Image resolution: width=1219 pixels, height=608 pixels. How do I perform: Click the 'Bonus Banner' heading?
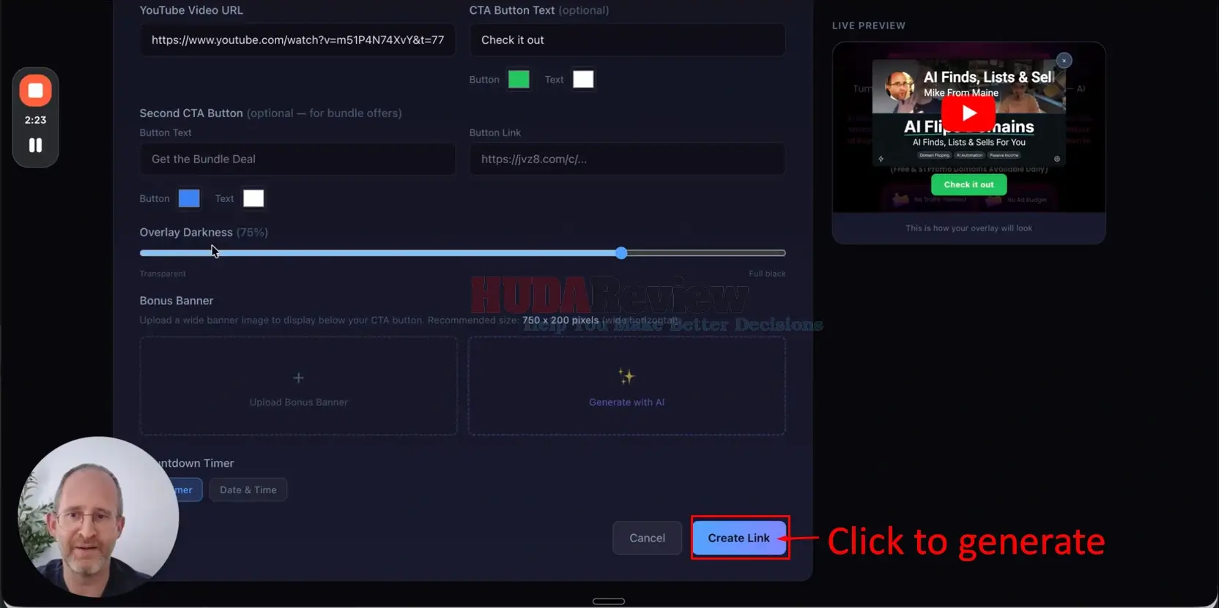coord(177,301)
